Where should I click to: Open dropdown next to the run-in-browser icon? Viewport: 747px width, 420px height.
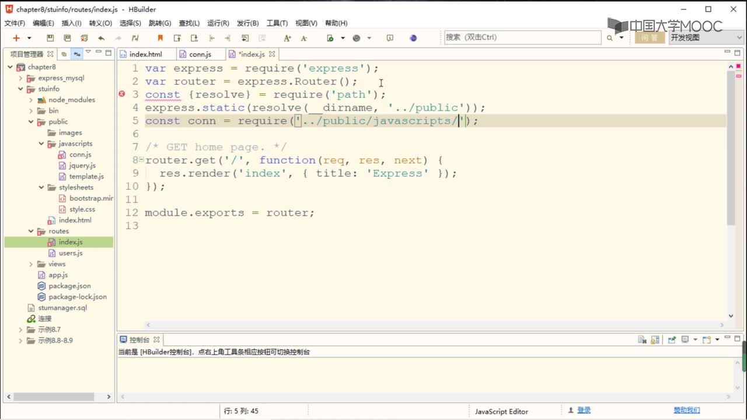tap(343, 38)
